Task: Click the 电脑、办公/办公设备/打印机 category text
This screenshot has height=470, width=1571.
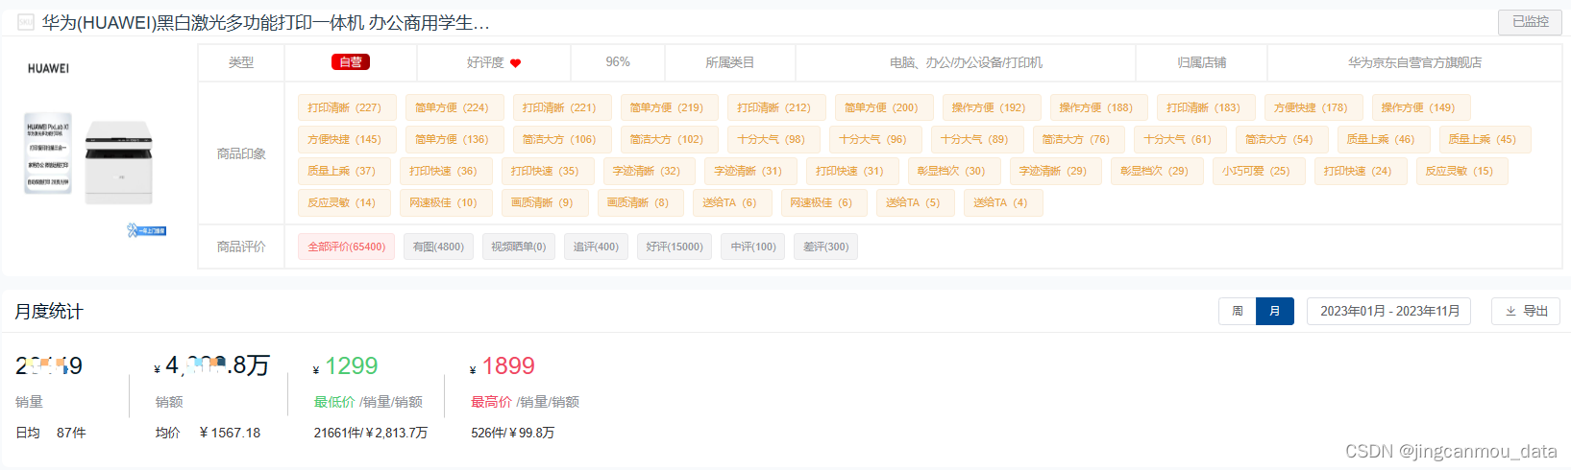Action: click(966, 62)
